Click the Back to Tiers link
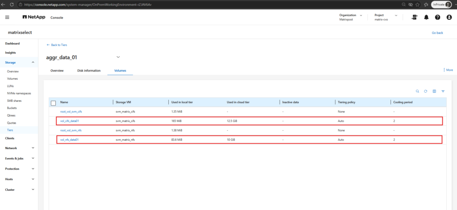The width and height of the screenshot is (457, 210). point(57,45)
